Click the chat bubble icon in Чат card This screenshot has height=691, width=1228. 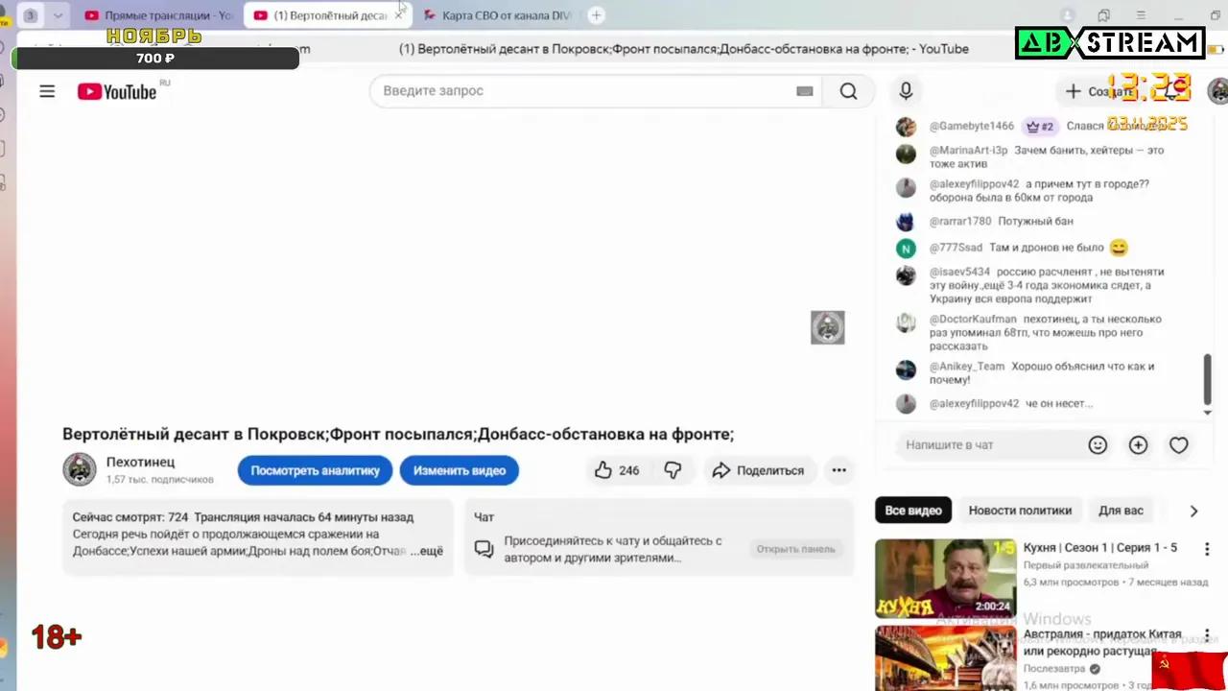pyautogui.click(x=484, y=549)
